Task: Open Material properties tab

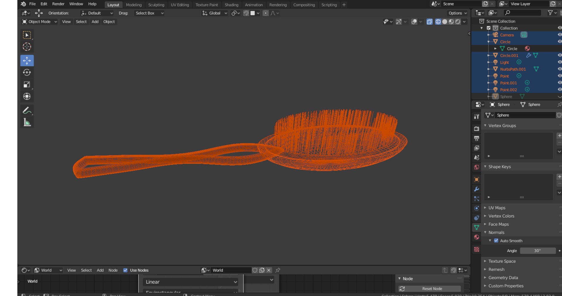Action: point(477,237)
